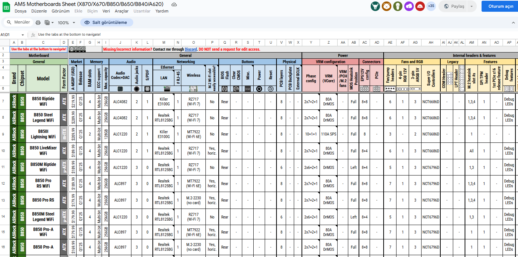Select the wireless card icon cell

click(194, 89)
